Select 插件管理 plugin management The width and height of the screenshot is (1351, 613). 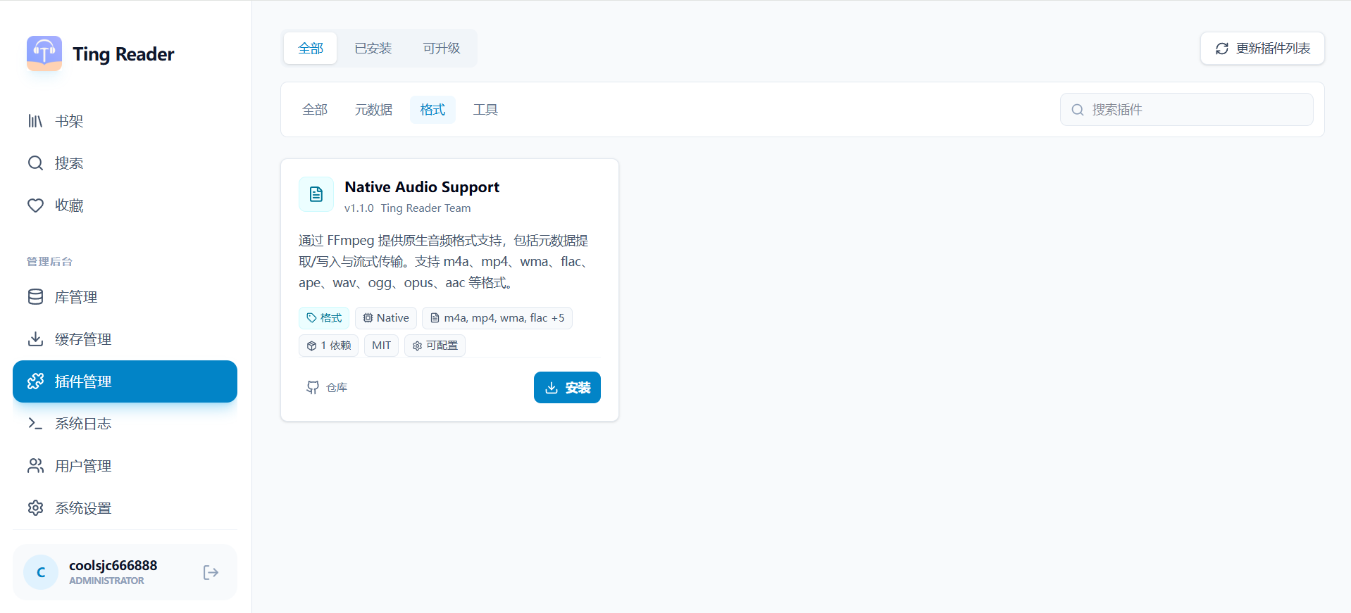[x=125, y=381]
